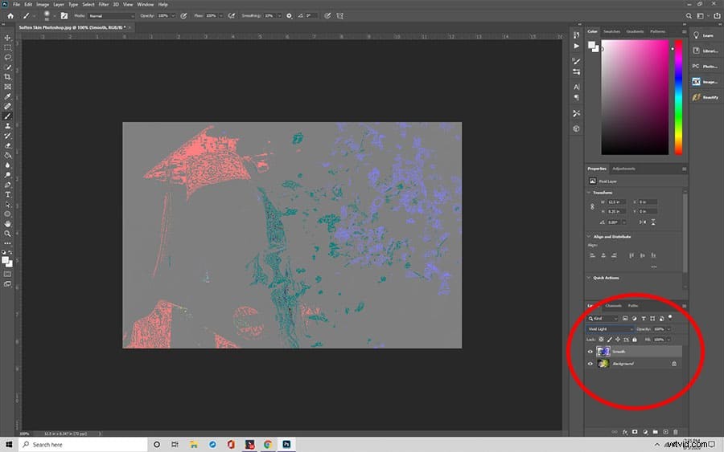This screenshot has width=724, height=452.
Task: Create a new layer
Action: (x=665, y=432)
